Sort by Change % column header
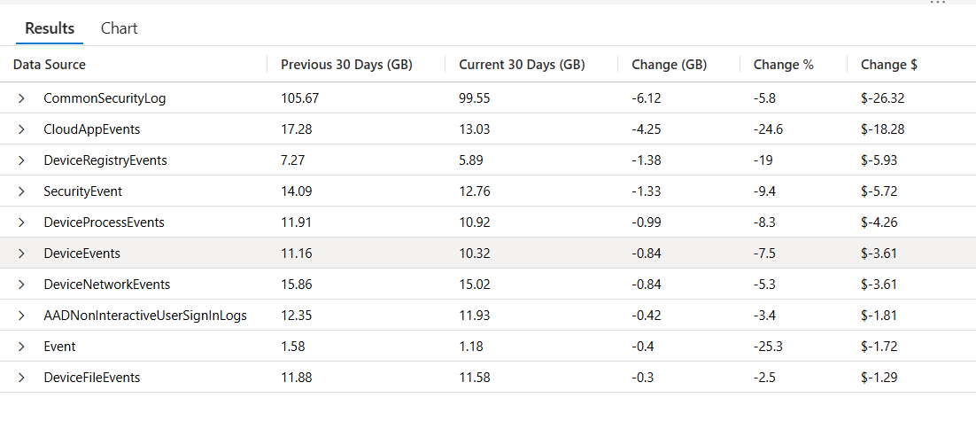Screen dimensions: 976x437 tap(783, 65)
